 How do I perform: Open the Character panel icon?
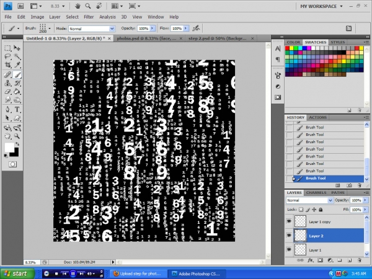click(278, 48)
